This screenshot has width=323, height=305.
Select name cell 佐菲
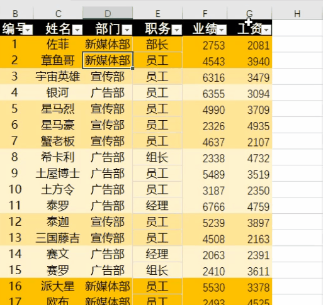coord(58,44)
